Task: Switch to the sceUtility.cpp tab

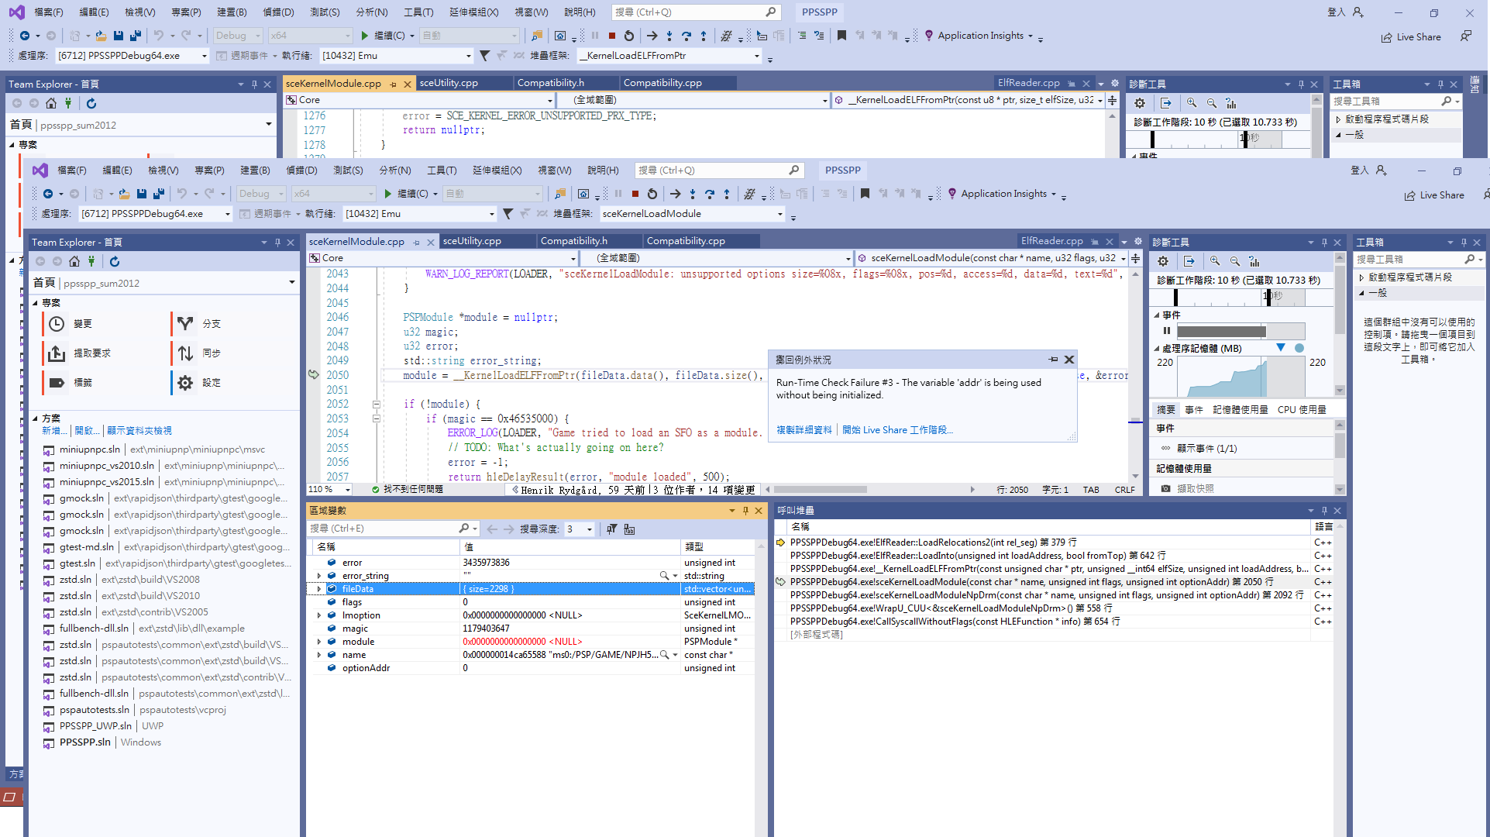Action: 472,241
